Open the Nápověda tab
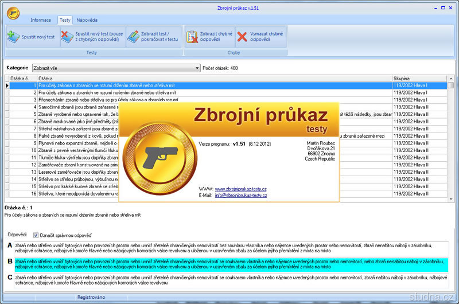 87,20
